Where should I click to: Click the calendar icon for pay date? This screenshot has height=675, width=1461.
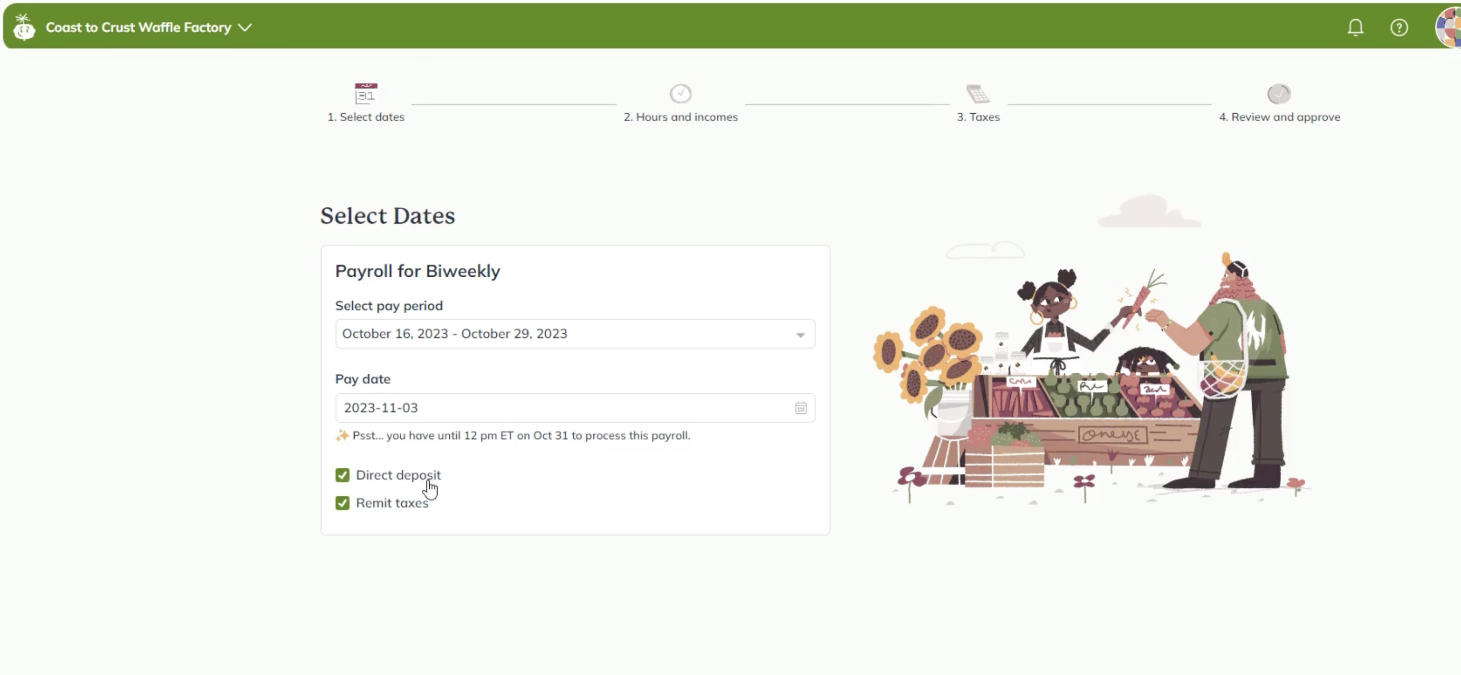[800, 407]
